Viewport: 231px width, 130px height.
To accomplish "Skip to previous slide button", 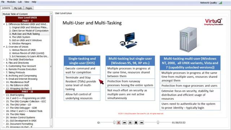I will (x=124, y=122).
